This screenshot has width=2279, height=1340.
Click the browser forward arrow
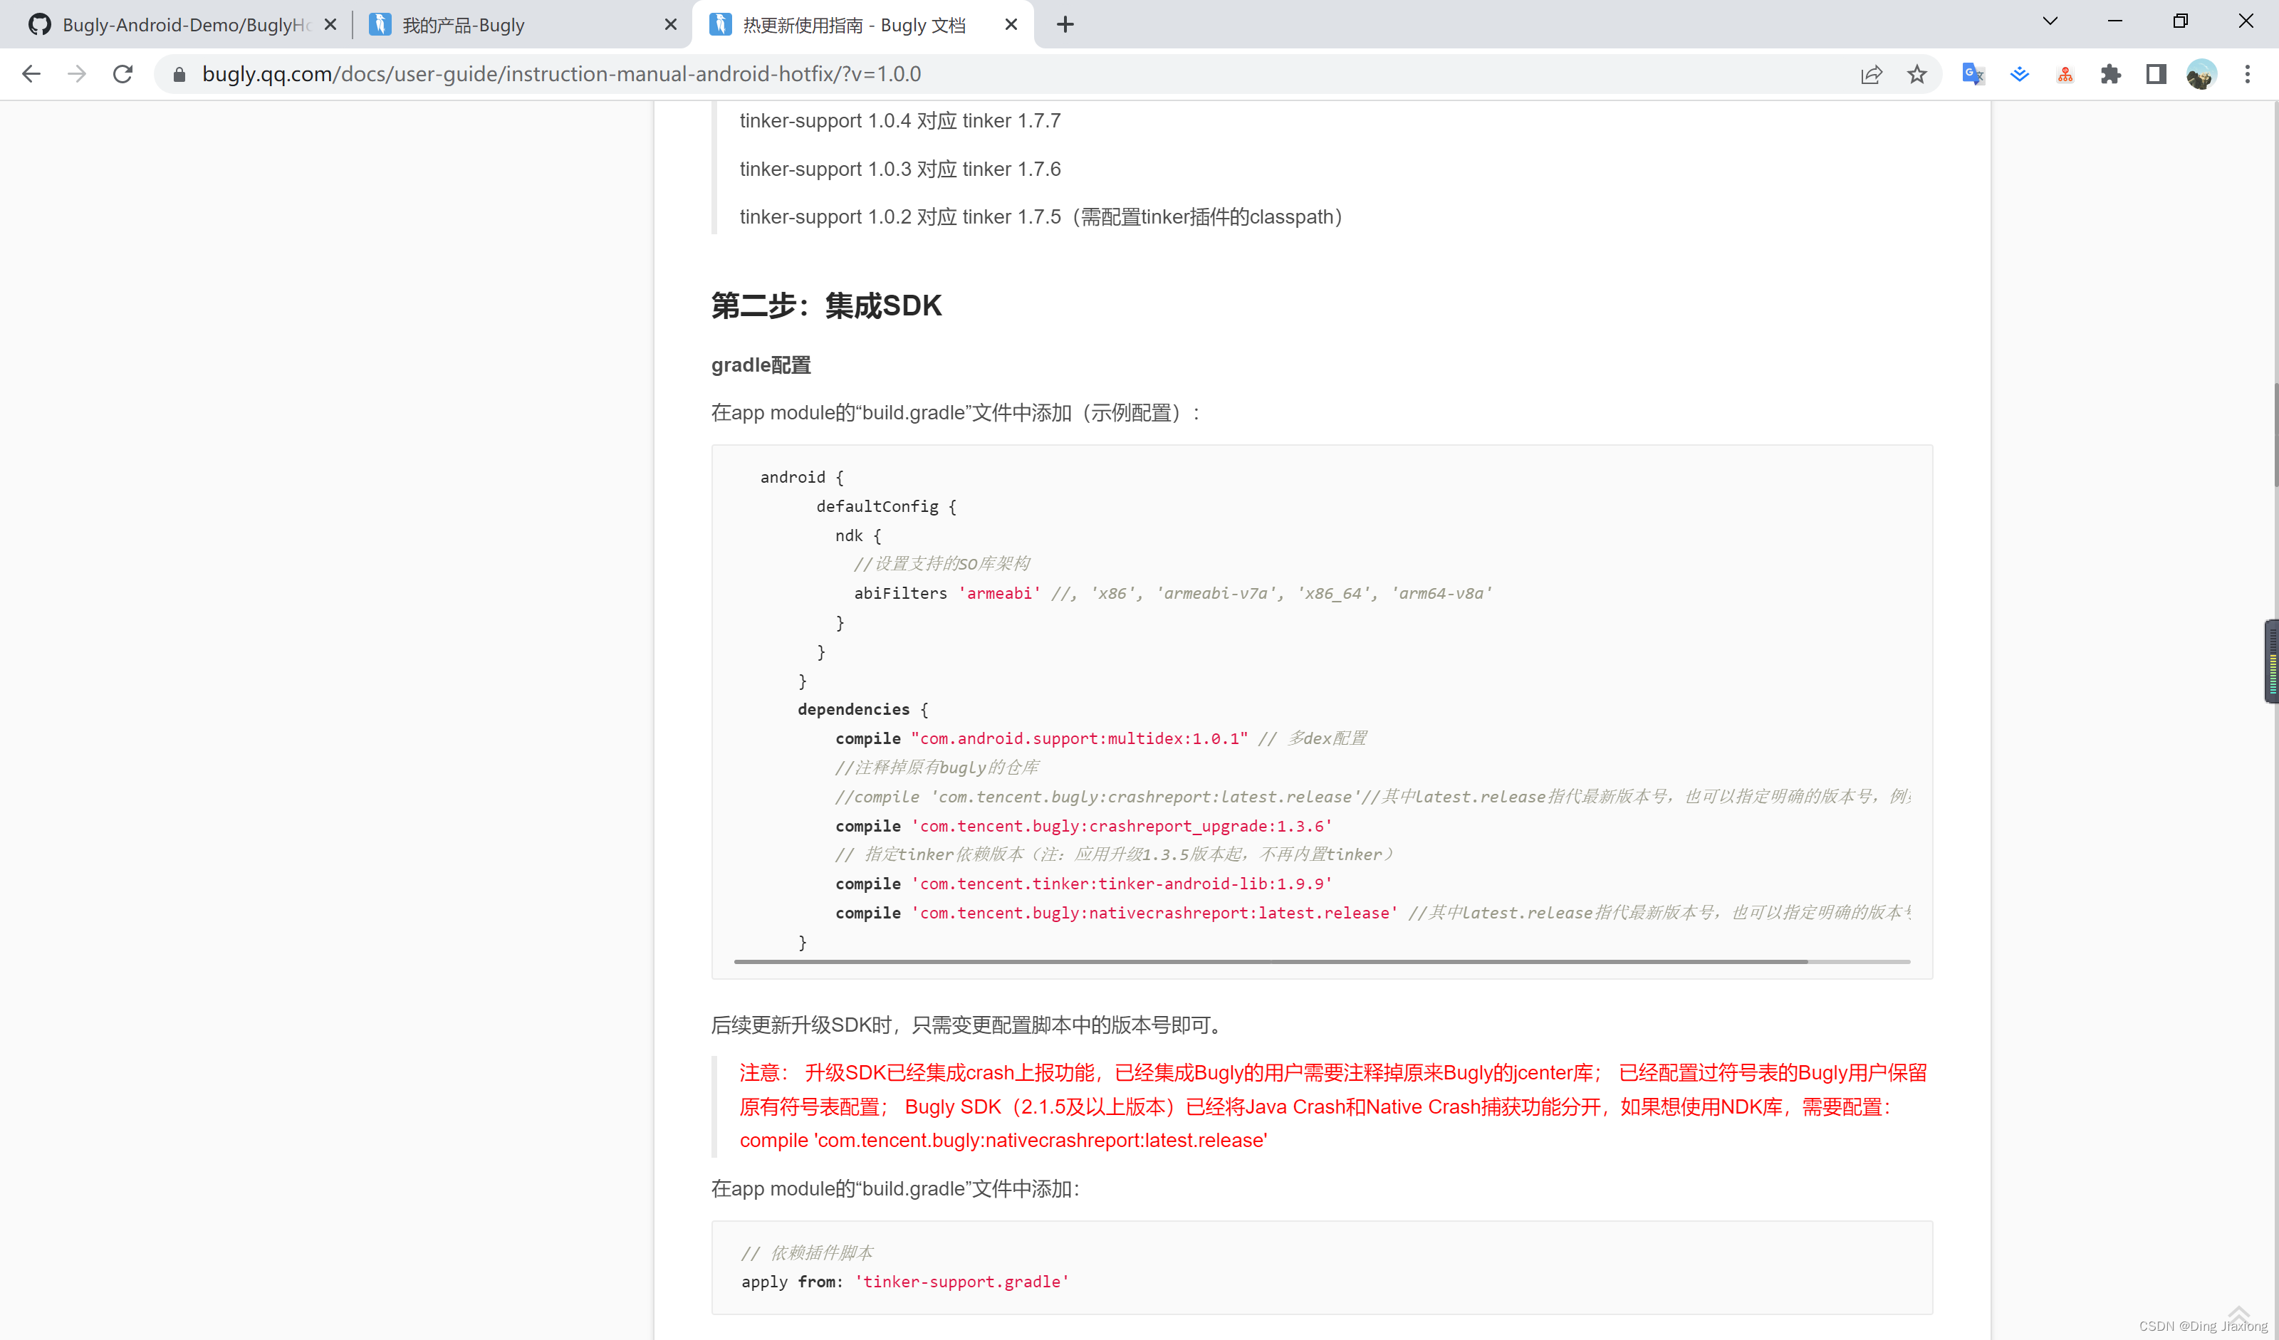[77, 74]
